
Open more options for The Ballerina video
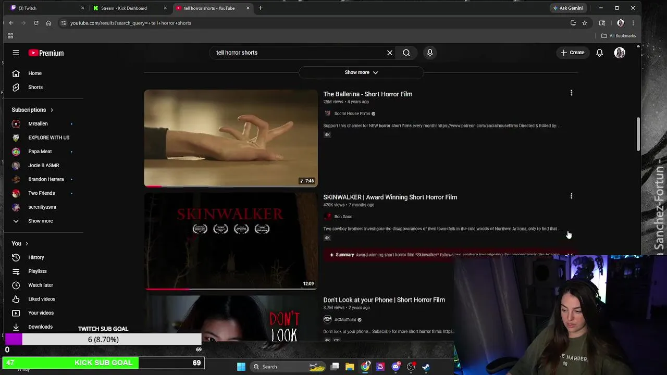pos(571,93)
